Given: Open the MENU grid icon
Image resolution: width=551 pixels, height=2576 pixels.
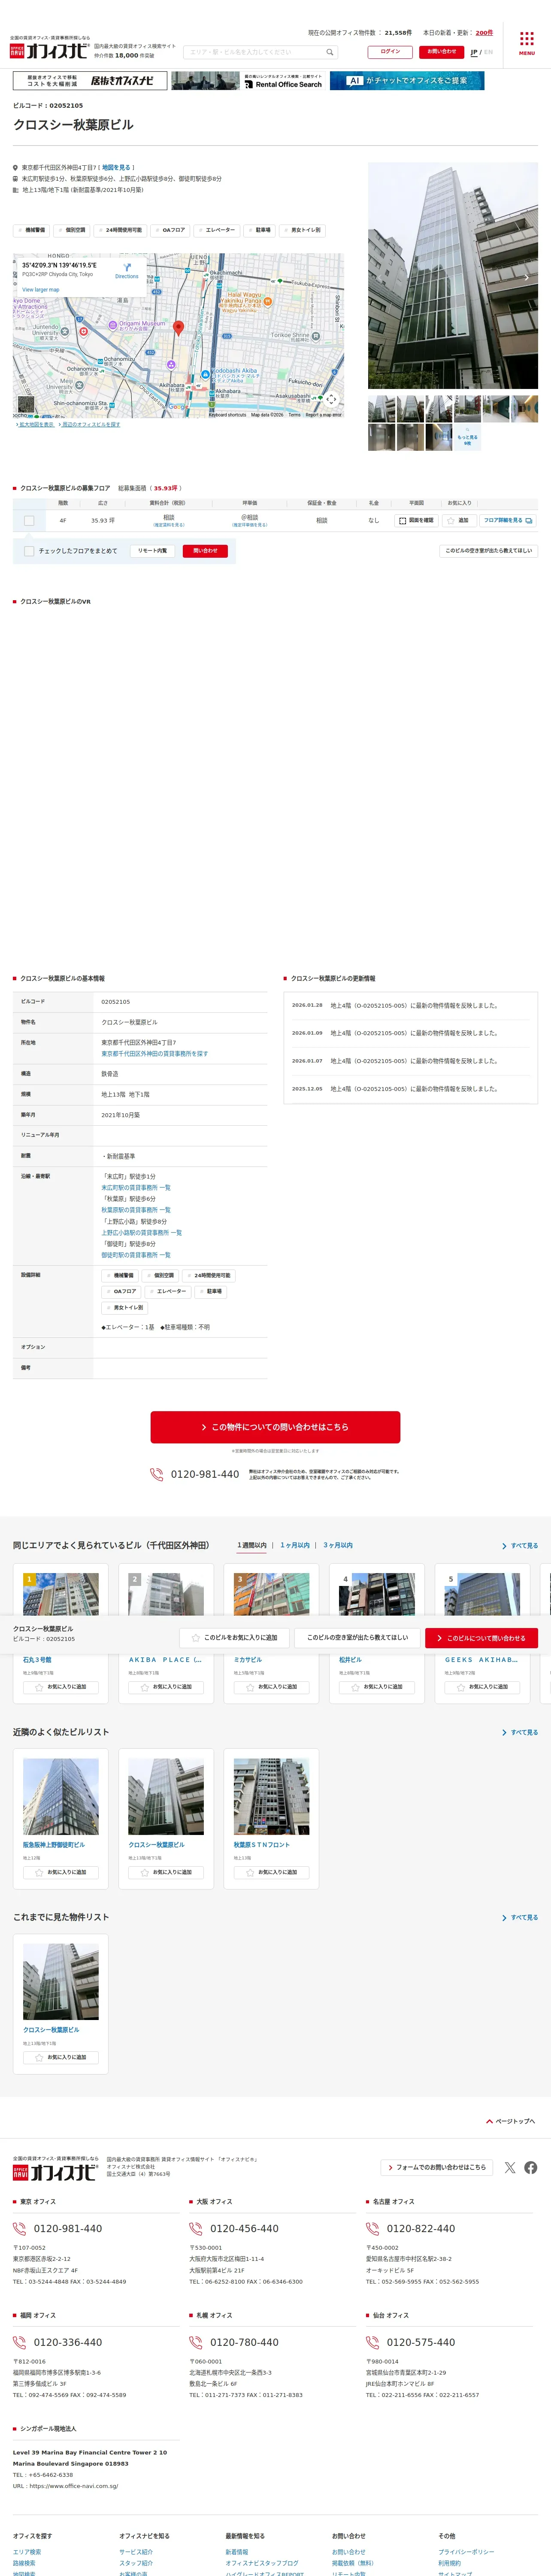Looking at the screenshot, I should coord(526,43).
